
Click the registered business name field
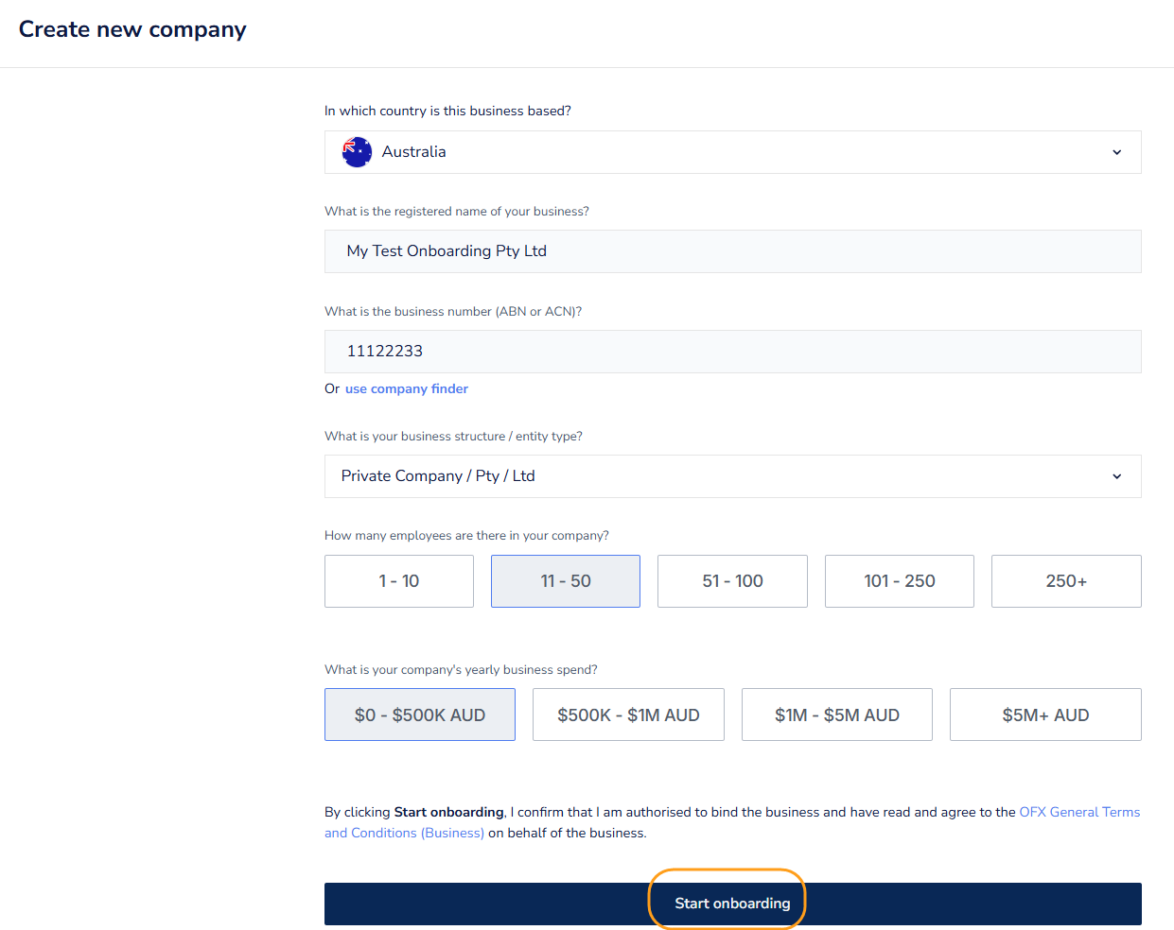coord(732,251)
